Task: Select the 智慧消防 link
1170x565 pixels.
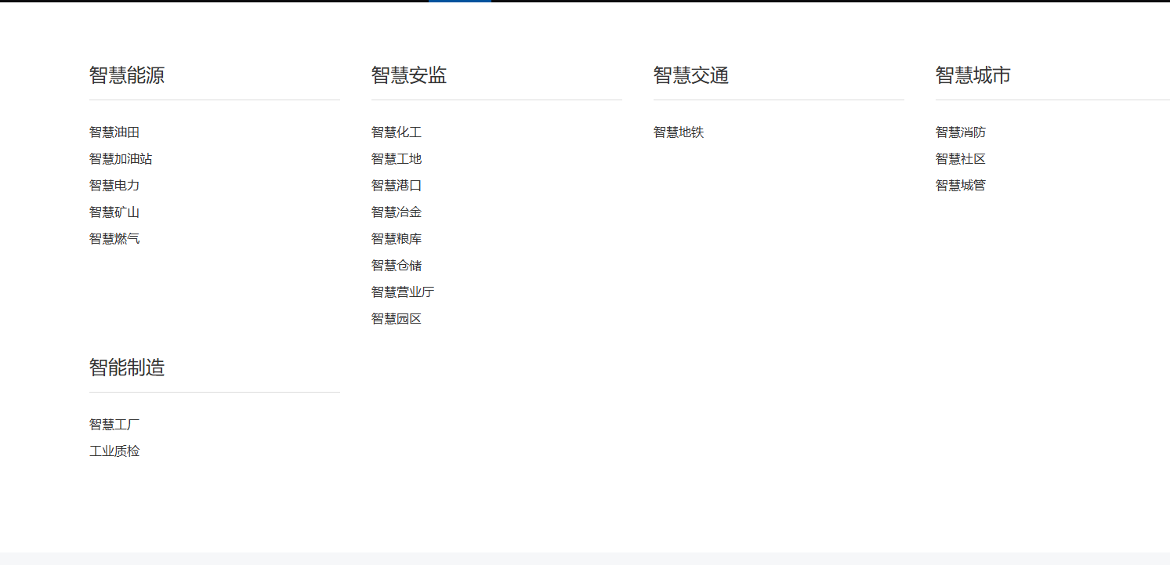Action: point(961,132)
